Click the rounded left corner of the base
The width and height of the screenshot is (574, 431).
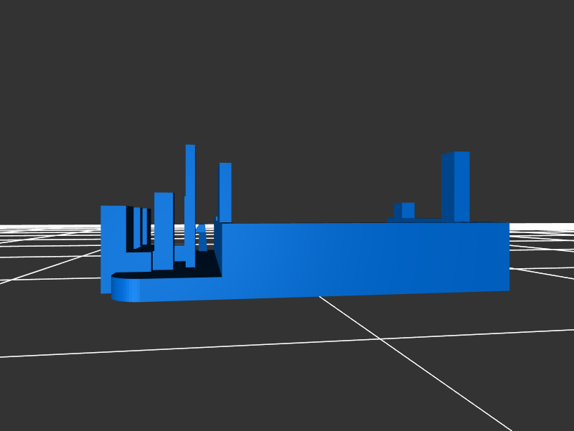click(x=125, y=288)
